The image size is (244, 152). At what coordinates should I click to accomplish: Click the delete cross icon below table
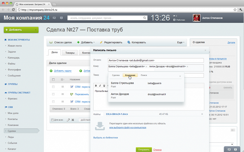click(x=73, y=120)
